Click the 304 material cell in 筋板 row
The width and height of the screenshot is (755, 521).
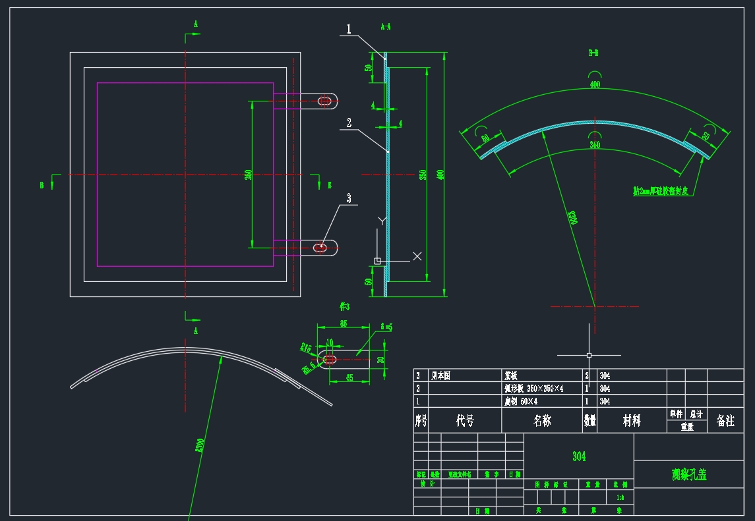(x=632, y=375)
